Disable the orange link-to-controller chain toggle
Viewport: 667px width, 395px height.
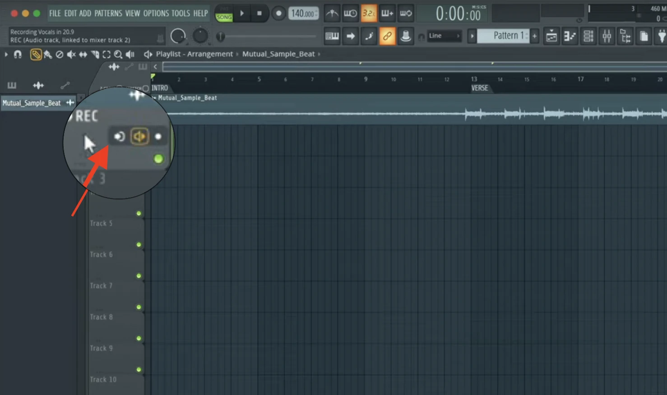click(387, 36)
